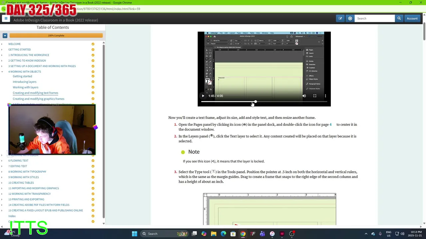Expand chapter 1 Introducing the Workspace arrow
The image size is (426, 239).
(2, 55)
